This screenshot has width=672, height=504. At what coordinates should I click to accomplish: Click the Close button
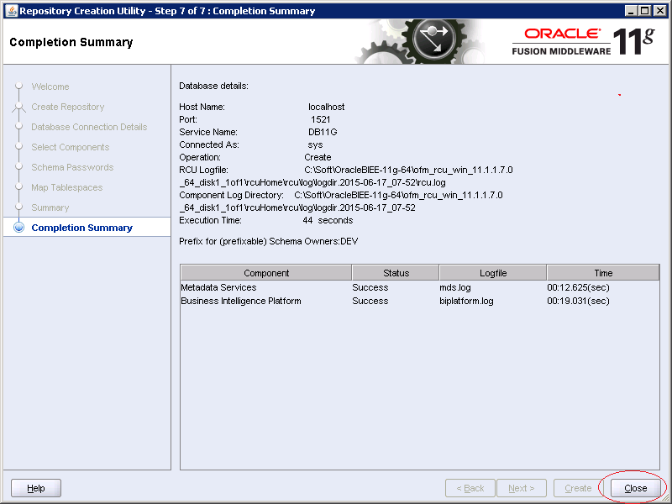click(x=635, y=488)
